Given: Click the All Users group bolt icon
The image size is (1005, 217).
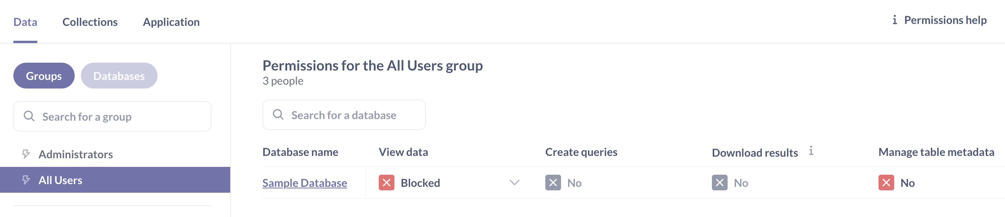Looking at the screenshot, I should 26,180.
